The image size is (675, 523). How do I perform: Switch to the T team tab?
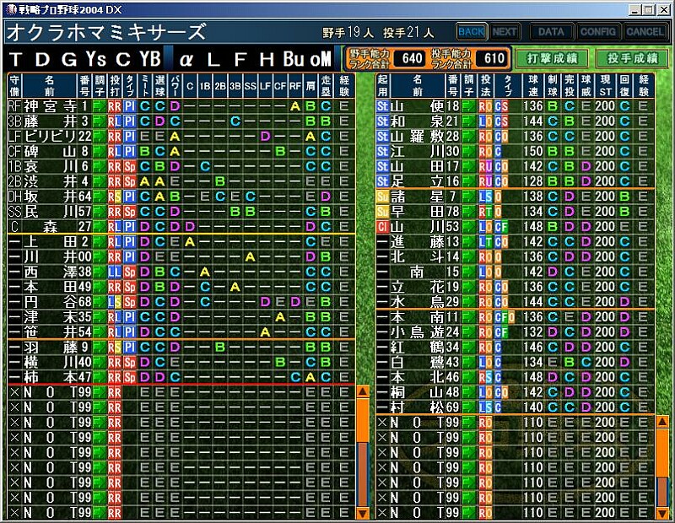pos(15,59)
